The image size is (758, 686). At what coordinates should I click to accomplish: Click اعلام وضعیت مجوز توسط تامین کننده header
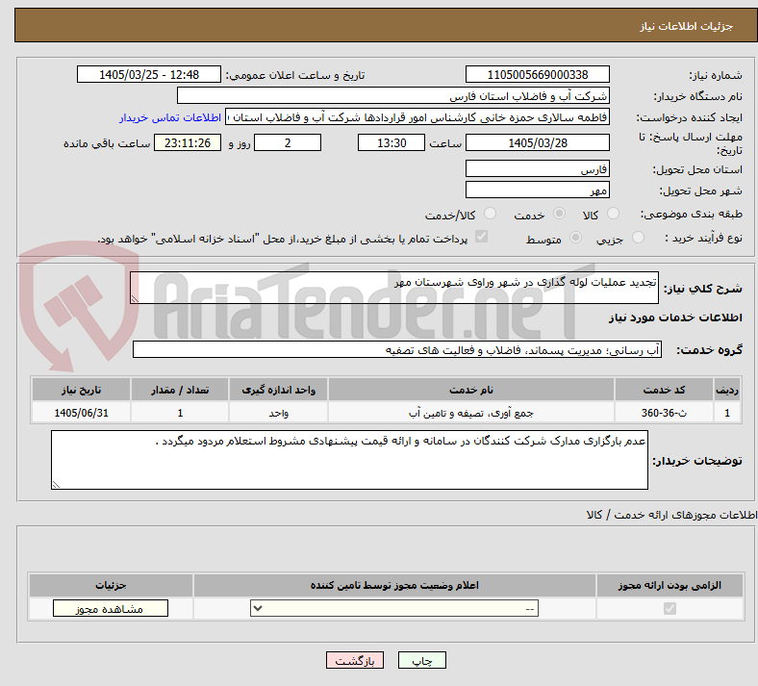(x=394, y=585)
